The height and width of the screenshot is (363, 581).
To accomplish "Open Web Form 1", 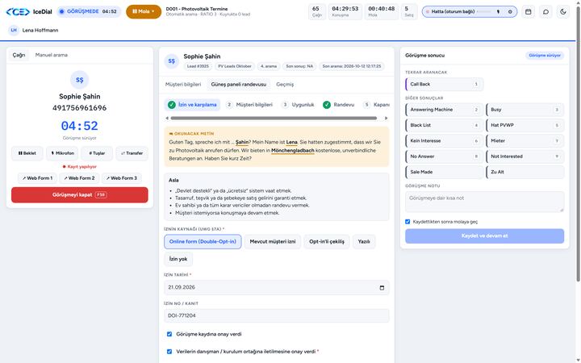I will (37, 178).
